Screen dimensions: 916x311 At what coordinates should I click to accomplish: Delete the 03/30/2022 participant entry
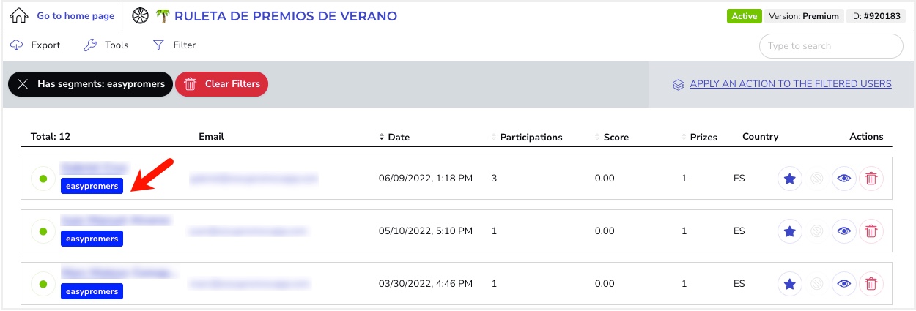tap(871, 283)
